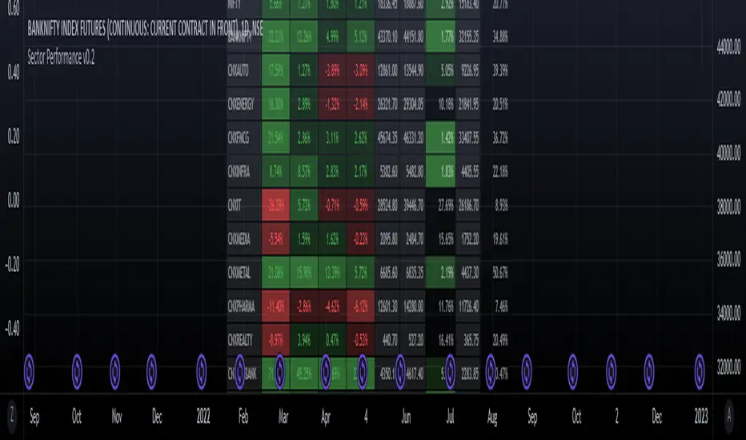Image resolution: width=746 pixels, height=440 pixels.
Task: Click the contract-roll marker above the second Sep label
Action: pyautogui.click(x=527, y=371)
